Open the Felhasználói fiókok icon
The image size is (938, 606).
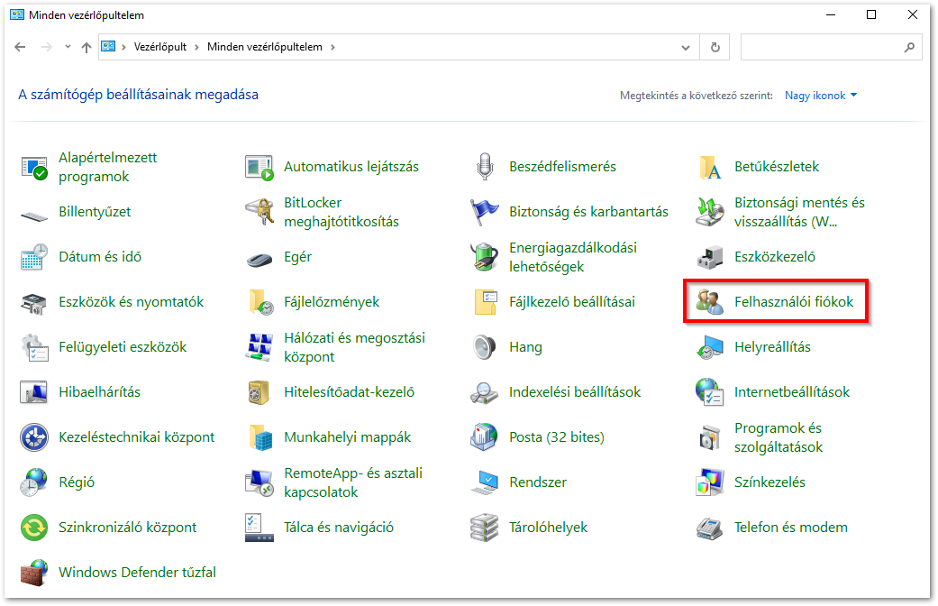709,302
